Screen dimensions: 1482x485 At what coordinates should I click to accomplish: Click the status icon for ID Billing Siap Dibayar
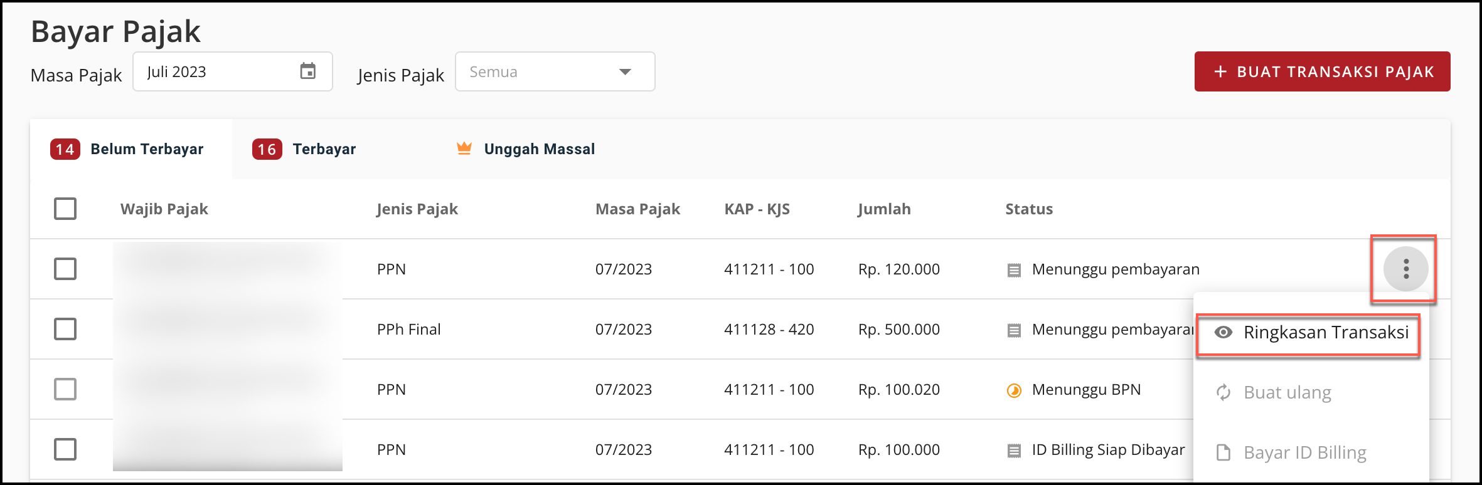1014,450
